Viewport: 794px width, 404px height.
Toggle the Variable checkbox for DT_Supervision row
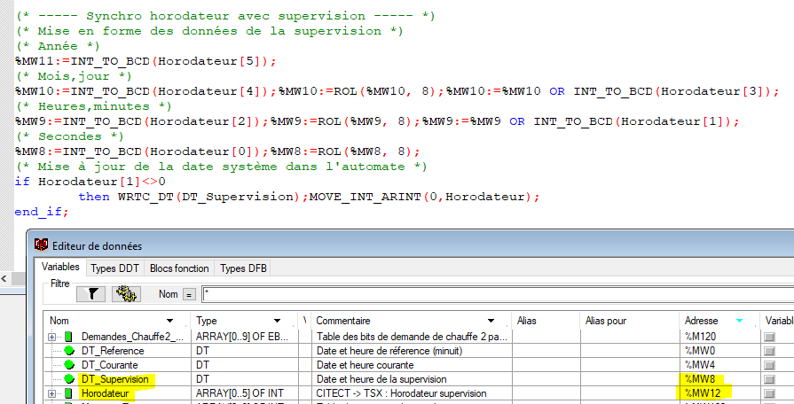click(769, 379)
